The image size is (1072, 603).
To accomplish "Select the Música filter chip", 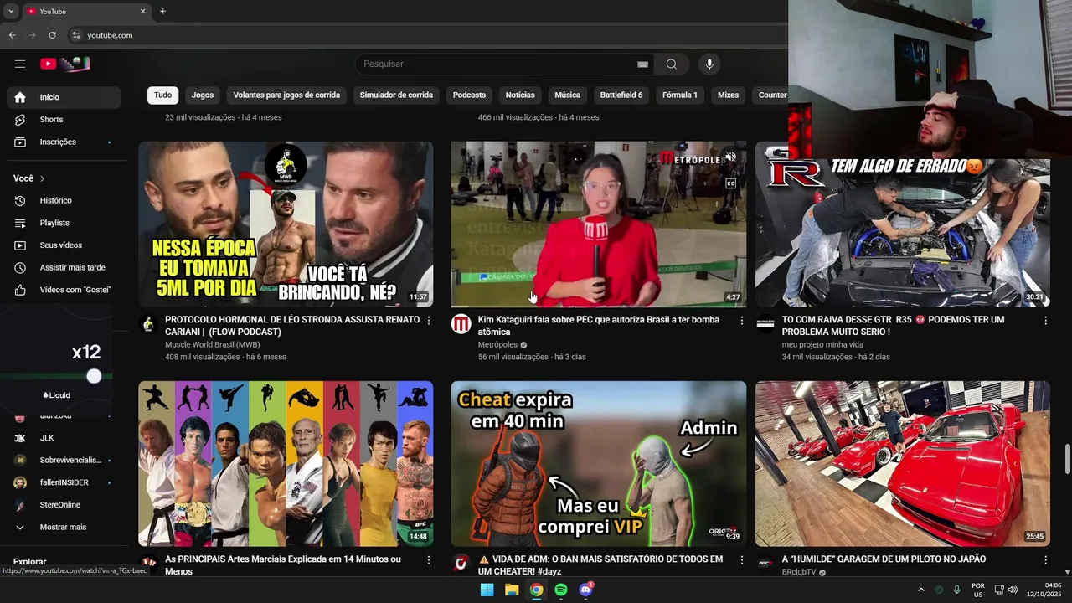I will coord(567,95).
